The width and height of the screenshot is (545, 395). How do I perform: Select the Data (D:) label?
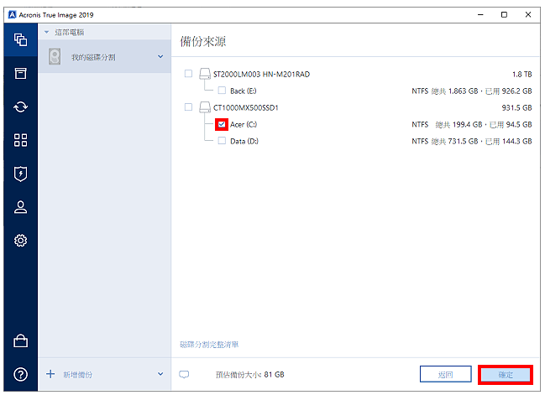point(244,141)
